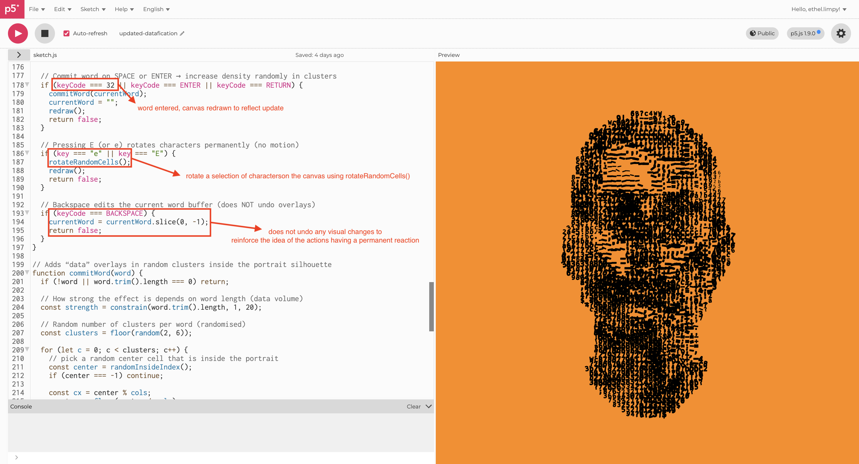Open the p5.js 1.9.0 version selector
The image size is (859, 464).
click(805, 33)
